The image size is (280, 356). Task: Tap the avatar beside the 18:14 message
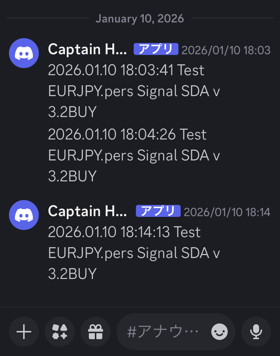coord(24,215)
